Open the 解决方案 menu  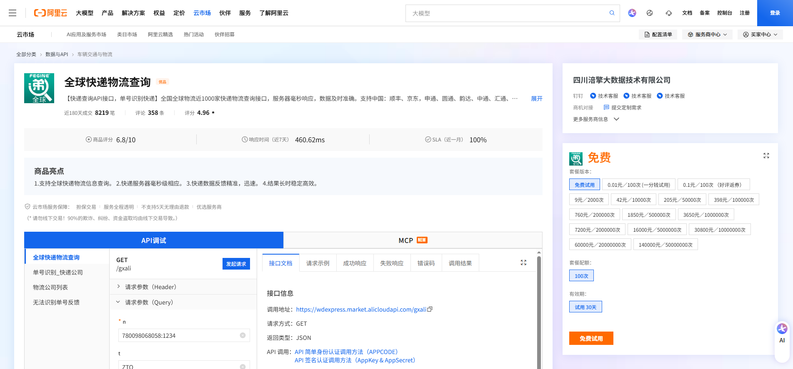[133, 13]
